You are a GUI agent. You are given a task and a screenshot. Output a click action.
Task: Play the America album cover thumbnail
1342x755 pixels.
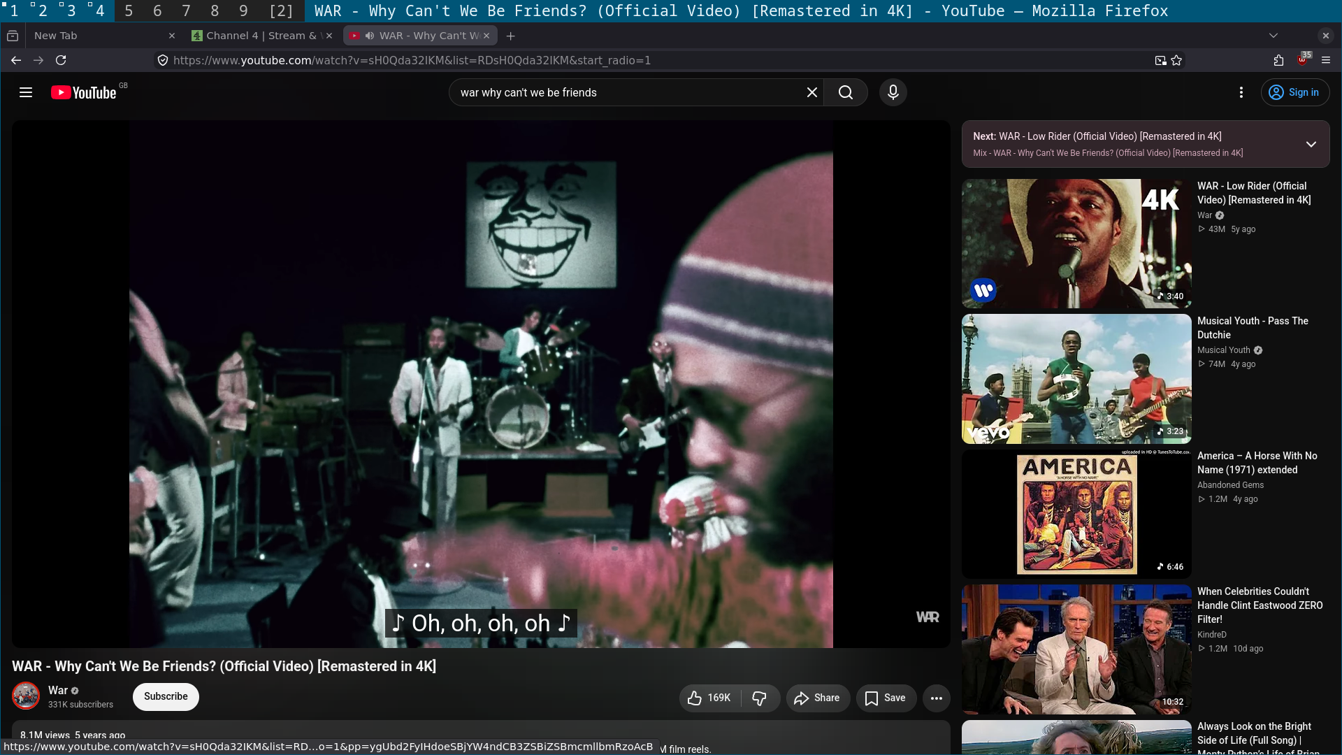pos(1076,514)
